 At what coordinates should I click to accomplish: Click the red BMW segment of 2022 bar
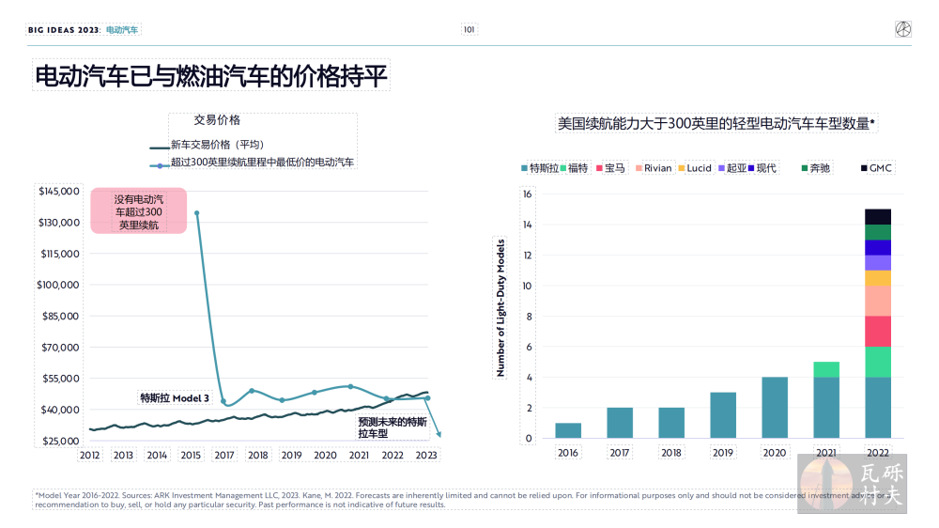point(878,332)
